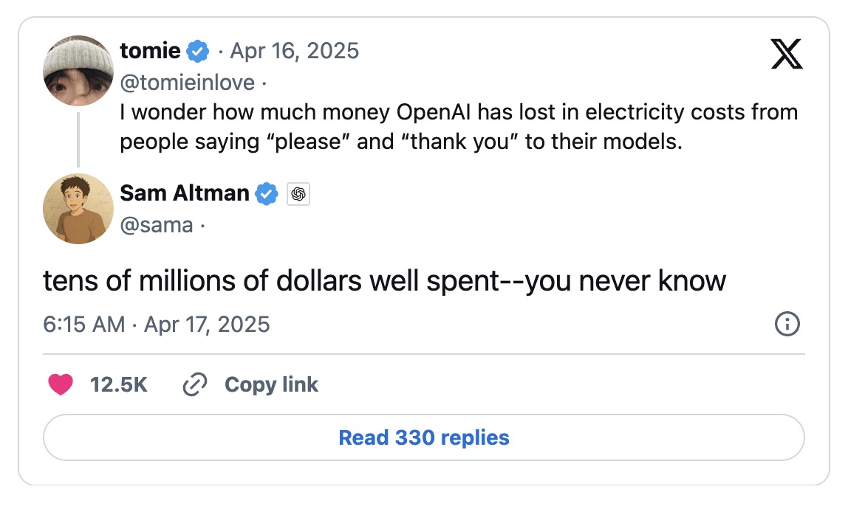The image size is (848, 506).
Task: Open Sam Altman's profile avatar
Action: (78, 209)
